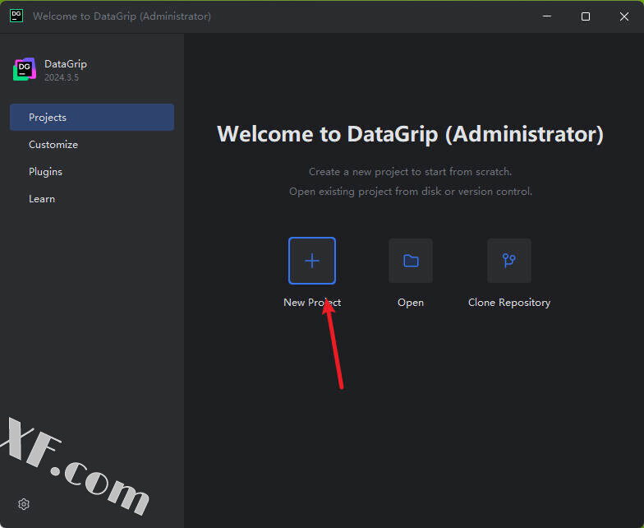Minimize the DataGrip welcome window
644x528 pixels.
(547, 16)
